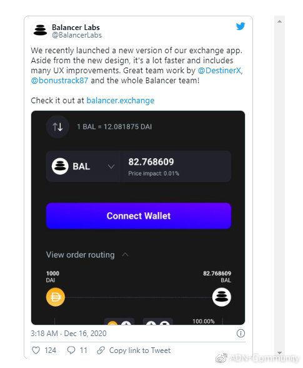This screenshot has width=303, height=368.
Task: Click Copy link to Tweet
Action: click(x=140, y=350)
